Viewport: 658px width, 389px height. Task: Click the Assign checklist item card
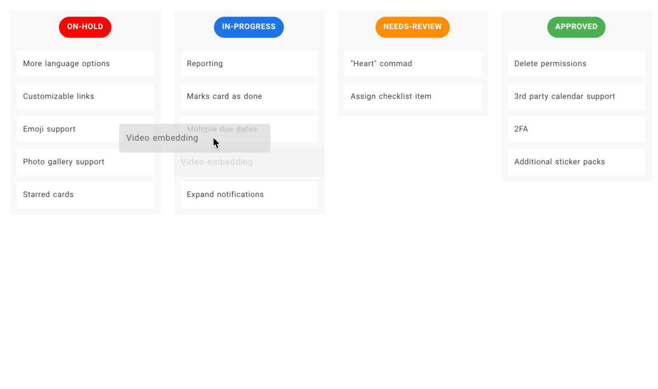413,96
